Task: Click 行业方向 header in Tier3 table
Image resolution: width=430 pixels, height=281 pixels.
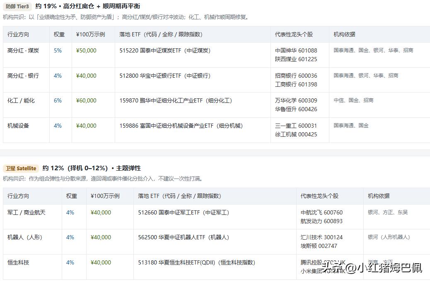Action: point(18,34)
